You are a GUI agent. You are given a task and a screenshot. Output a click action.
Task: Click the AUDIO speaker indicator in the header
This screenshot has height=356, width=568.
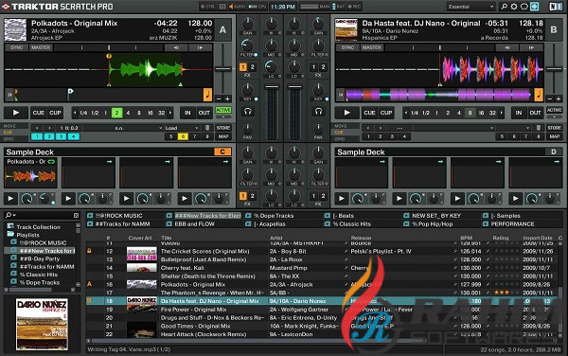click(x=237, y=7)
